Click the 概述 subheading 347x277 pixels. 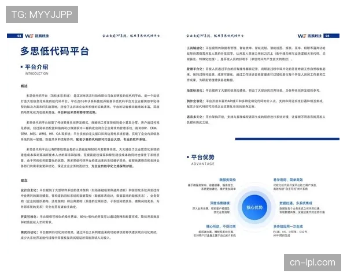click(x=24, y=86)
